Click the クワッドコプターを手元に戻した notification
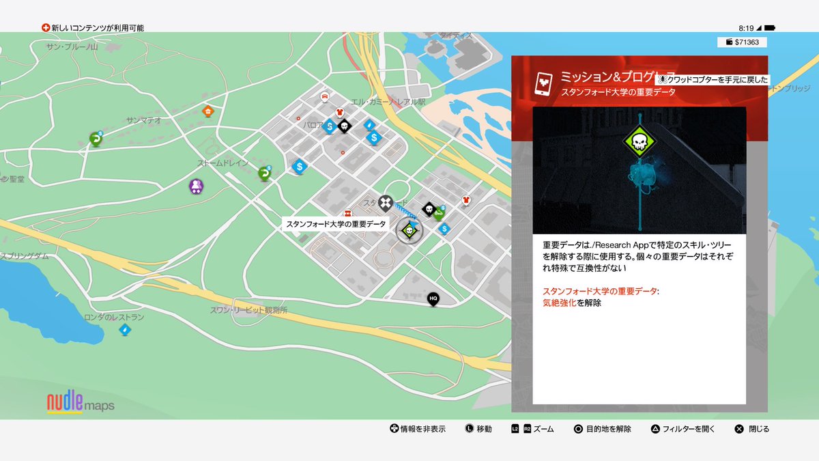This screenshot has width=819, height=461. (x=713, y=80)
